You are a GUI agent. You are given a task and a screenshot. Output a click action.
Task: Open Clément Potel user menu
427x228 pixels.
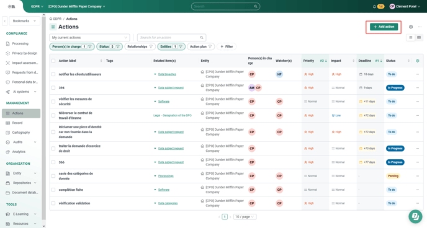coord(405,7)
